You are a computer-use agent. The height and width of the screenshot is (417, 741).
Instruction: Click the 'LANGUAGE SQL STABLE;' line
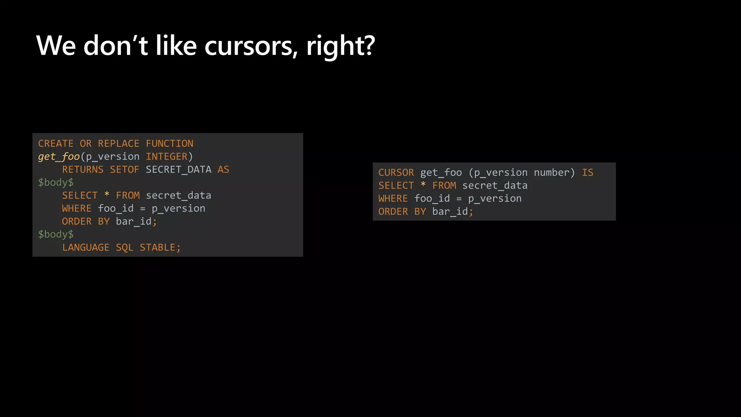click(x=122, y=248)
